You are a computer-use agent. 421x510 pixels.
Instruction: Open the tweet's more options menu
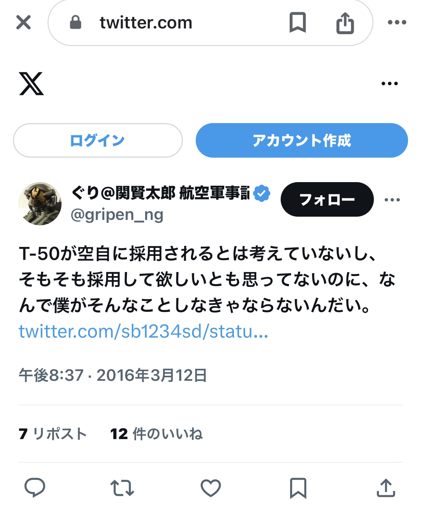pos(392,200)
